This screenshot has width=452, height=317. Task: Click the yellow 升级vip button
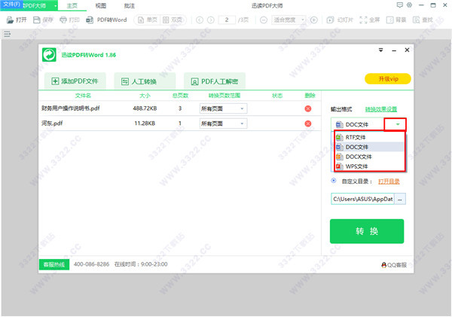point(388,78)
